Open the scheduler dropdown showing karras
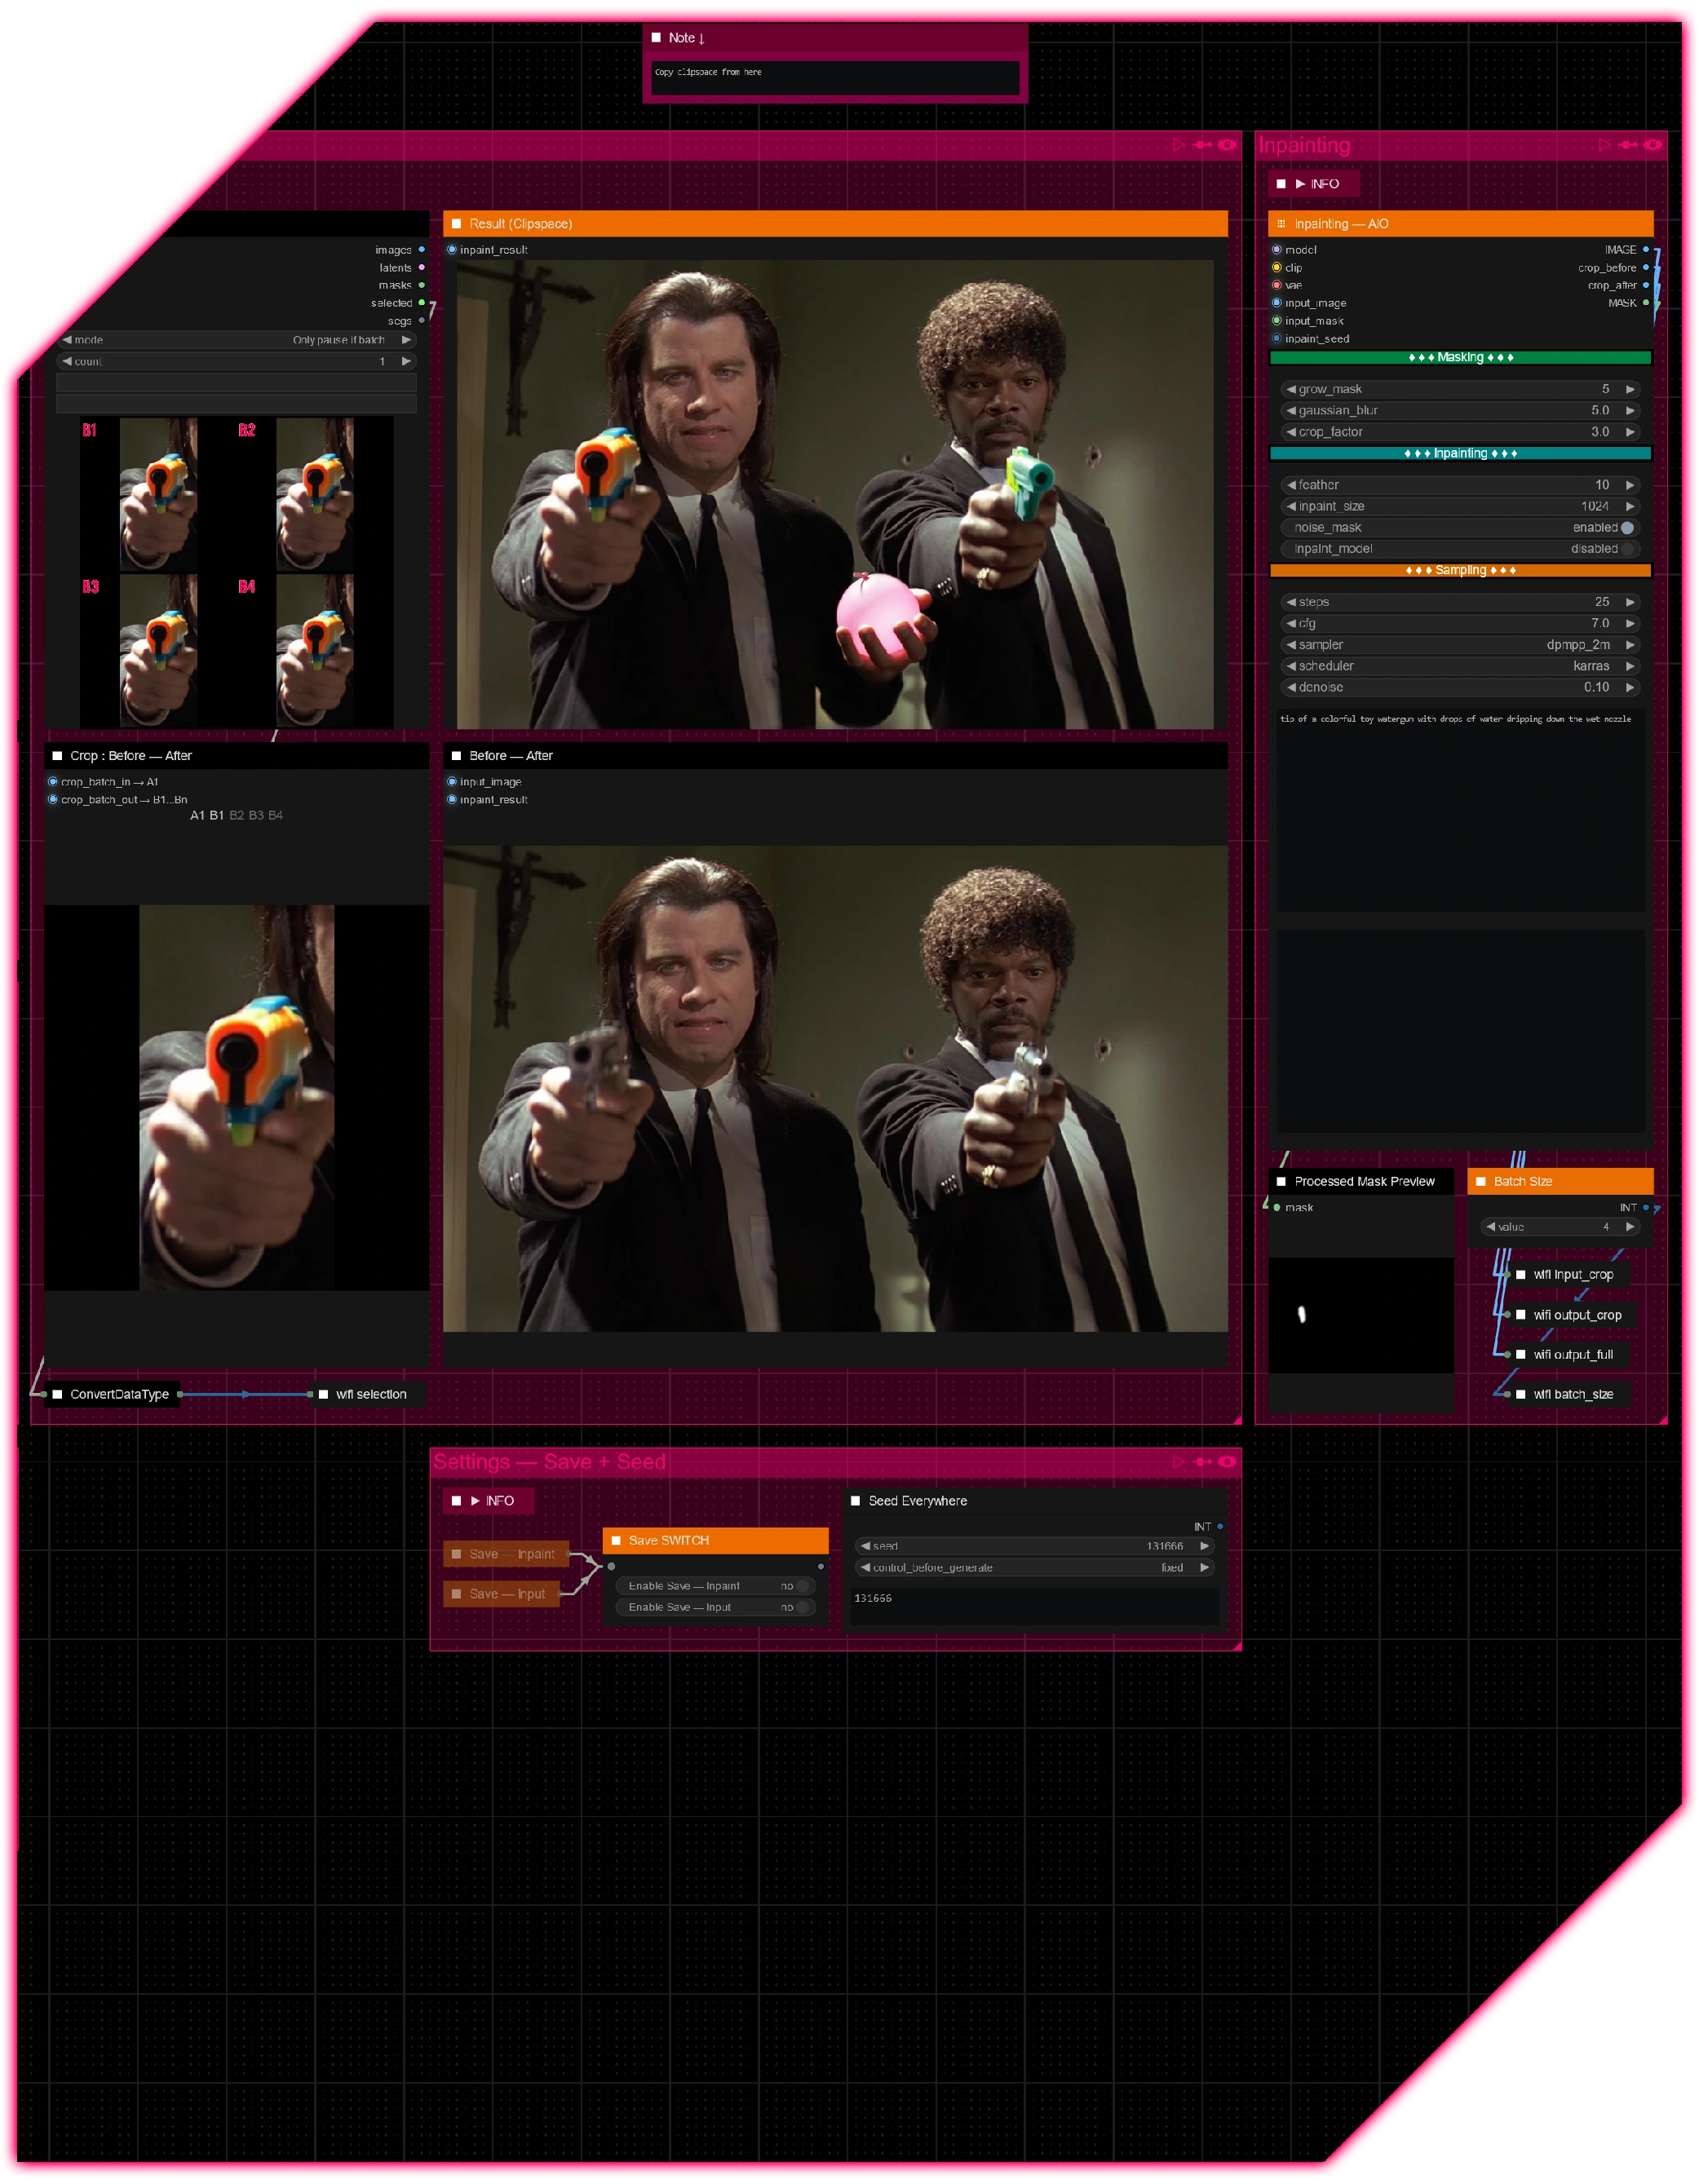This screenshot has width=1699, height=2184. (x=1460, y=666)
